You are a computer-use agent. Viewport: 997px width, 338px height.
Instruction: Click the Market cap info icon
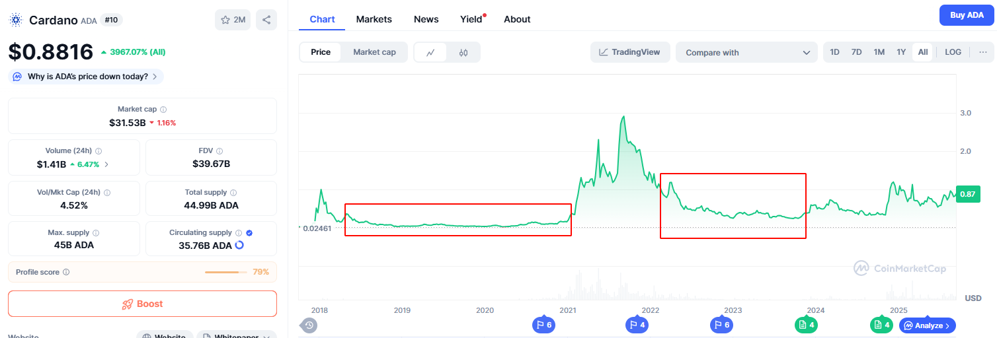(x=163, y=110)
